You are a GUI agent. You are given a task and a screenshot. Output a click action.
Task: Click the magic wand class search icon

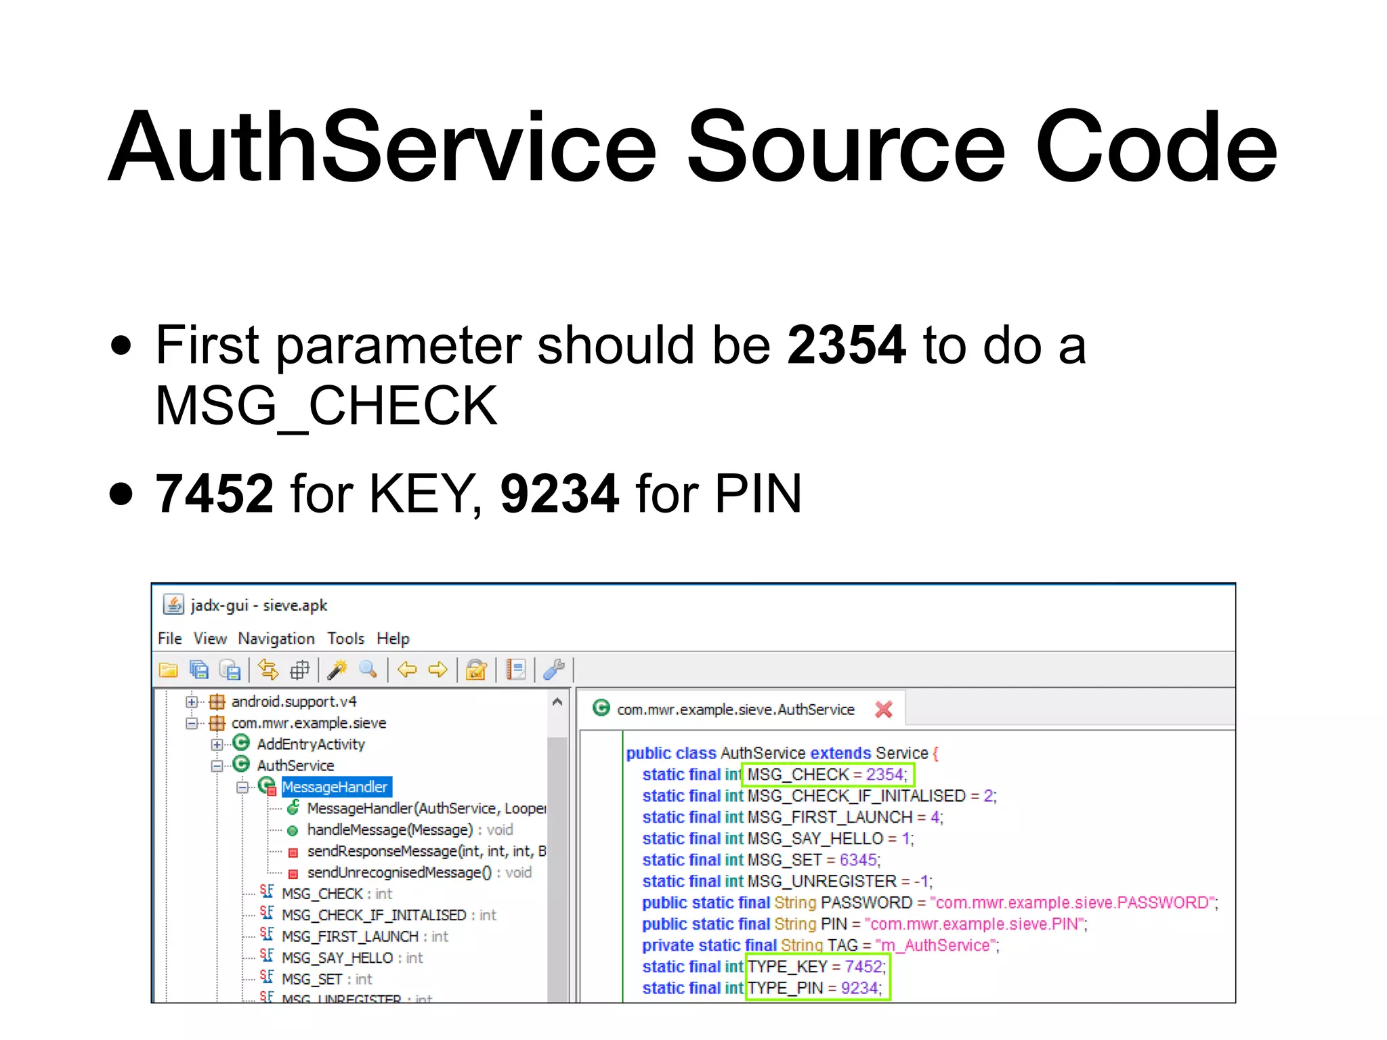point(337,670)
